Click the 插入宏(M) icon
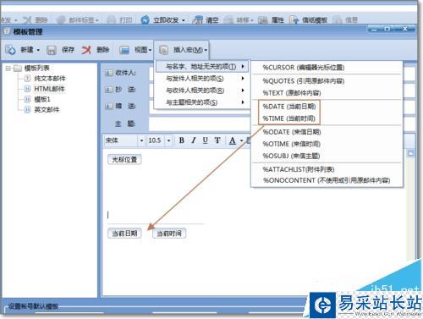The width and height of the screenshot is (423, 319). [163, 50]
